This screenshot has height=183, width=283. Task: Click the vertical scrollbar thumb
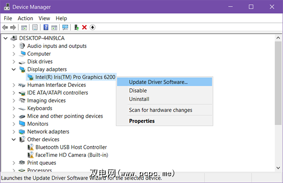pos(278,83)
